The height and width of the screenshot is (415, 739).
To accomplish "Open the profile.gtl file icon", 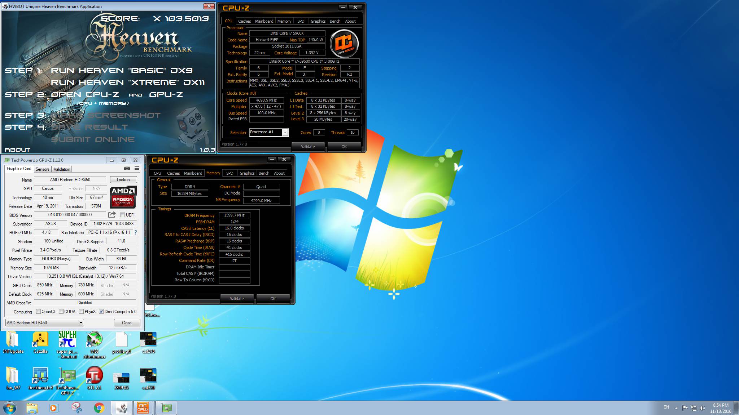I will 121,342.
